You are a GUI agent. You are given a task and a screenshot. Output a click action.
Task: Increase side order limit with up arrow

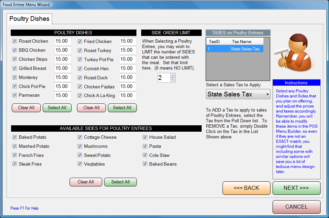(x=173, y=76)
